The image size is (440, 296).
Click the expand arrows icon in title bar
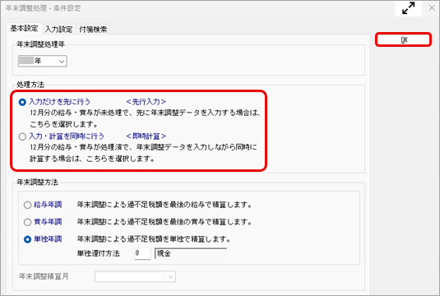pos(408,8)
